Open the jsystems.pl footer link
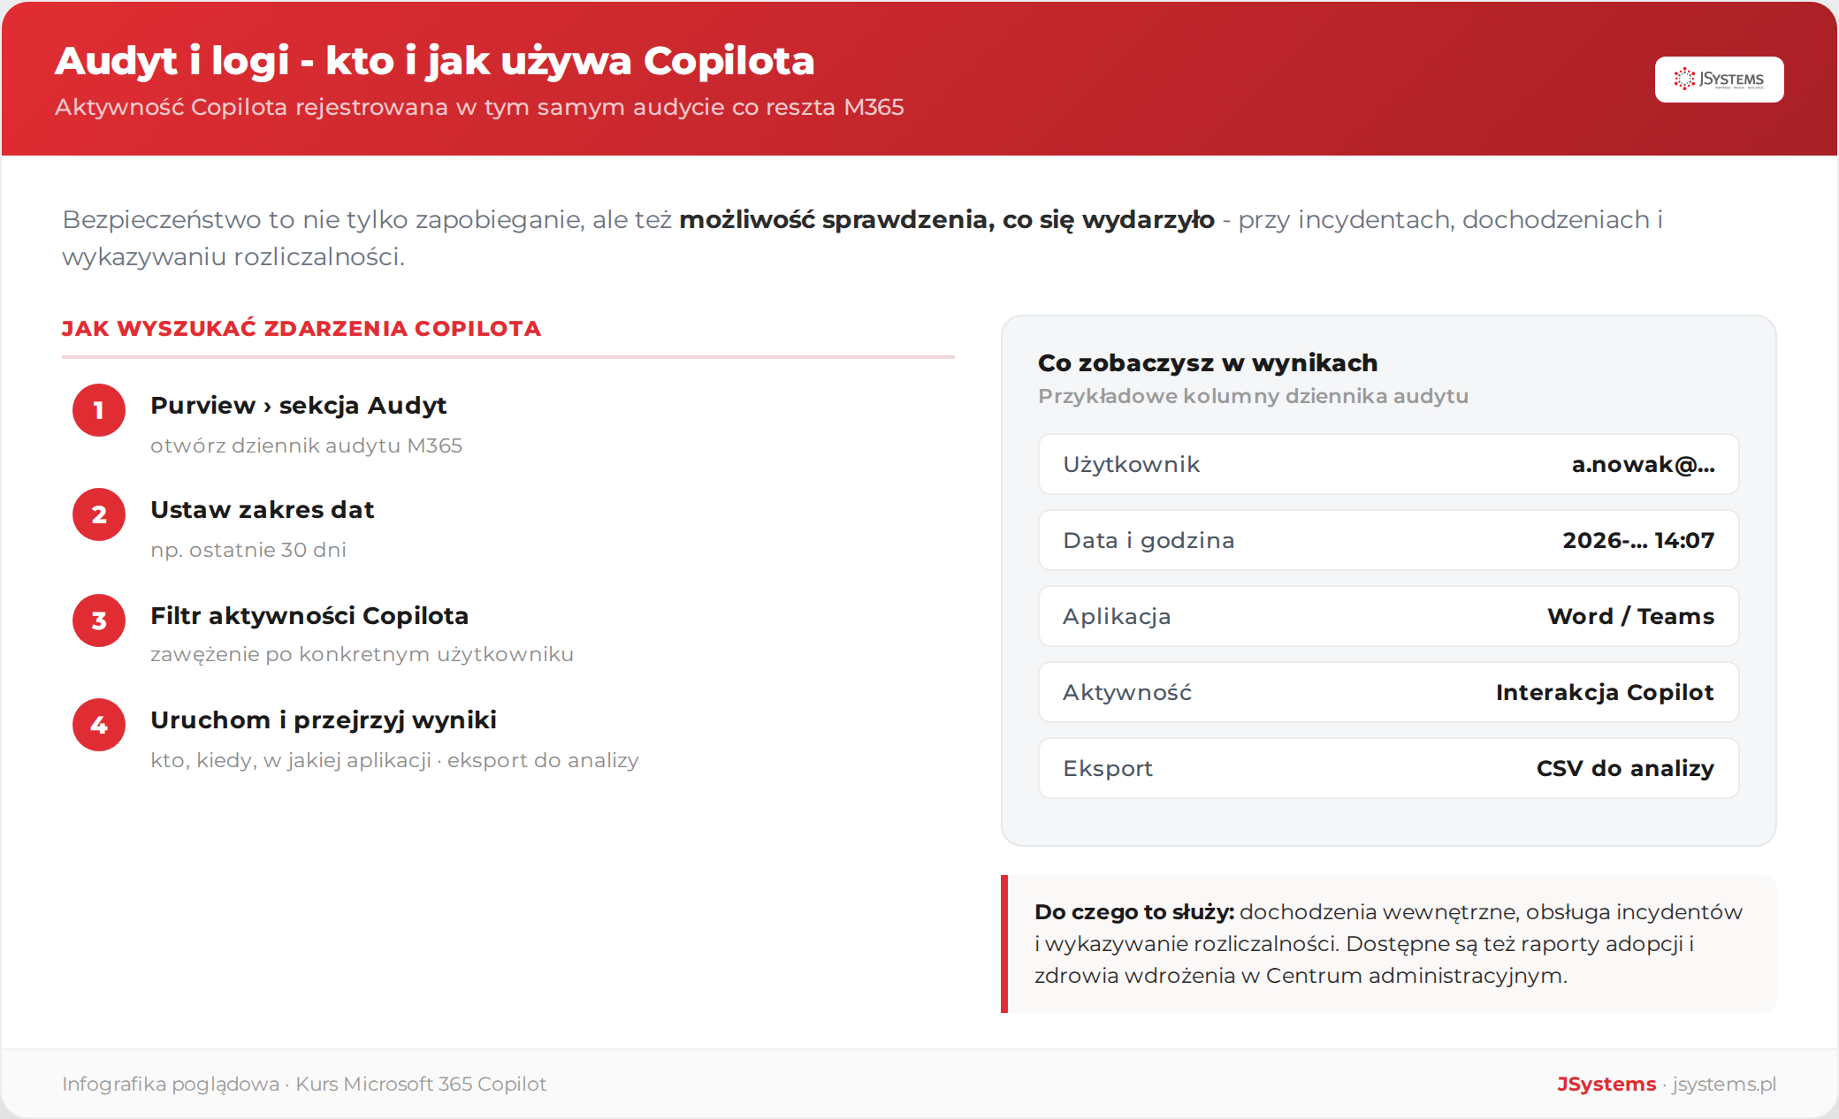The height and width of the screenshot is (1119, 1839). point(1724,1085)
